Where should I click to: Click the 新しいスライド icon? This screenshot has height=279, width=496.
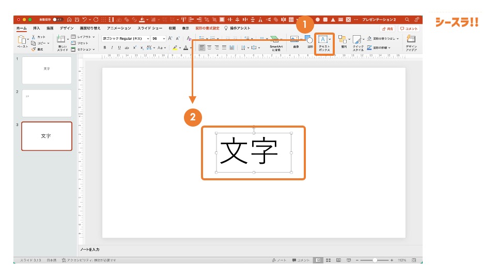coord(61,39)
